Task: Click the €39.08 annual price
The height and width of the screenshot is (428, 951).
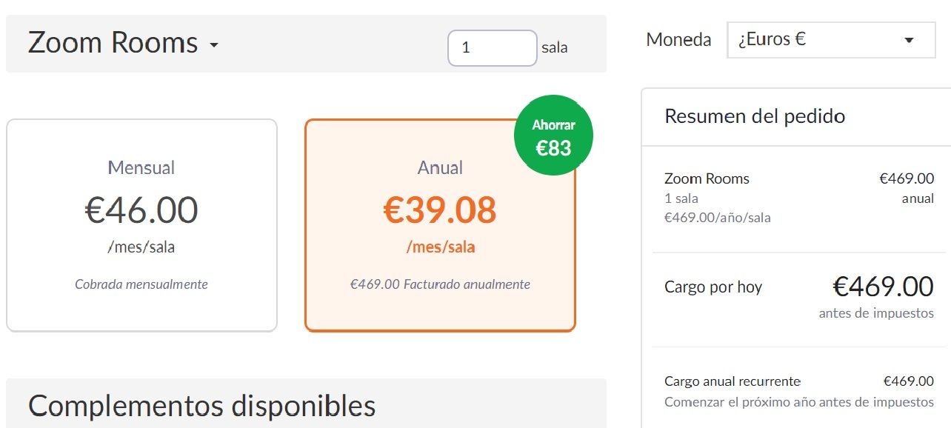Action: (x=440, y=210)
